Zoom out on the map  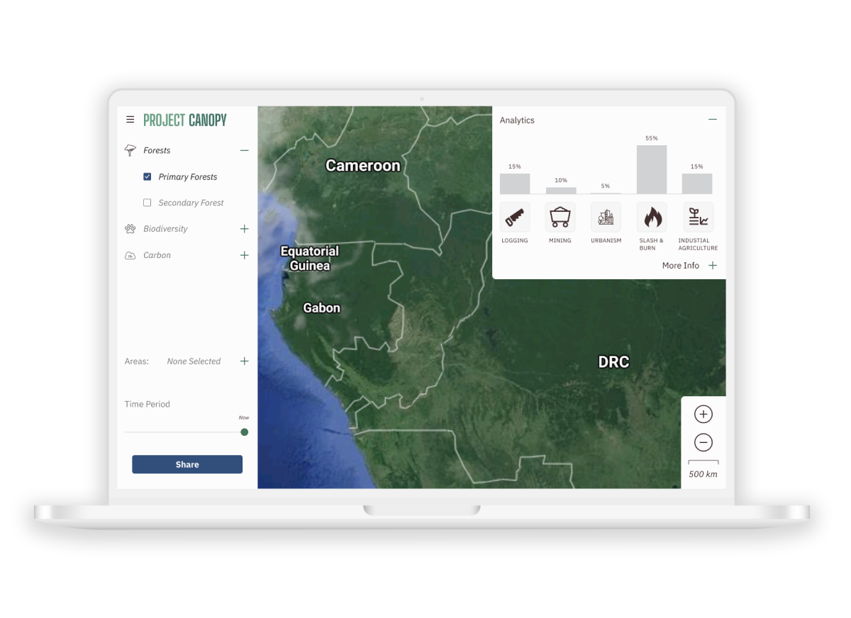click(x=703, y=443)
